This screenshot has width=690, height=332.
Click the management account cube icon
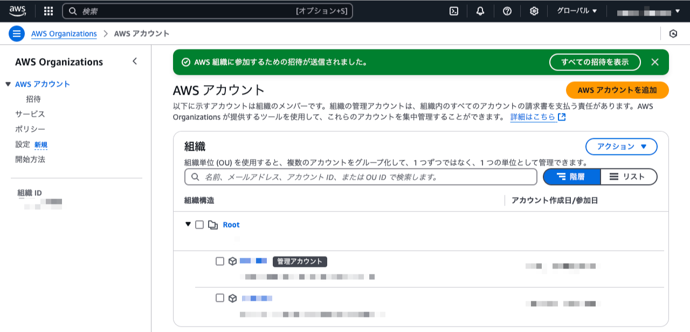pos(232,262)
